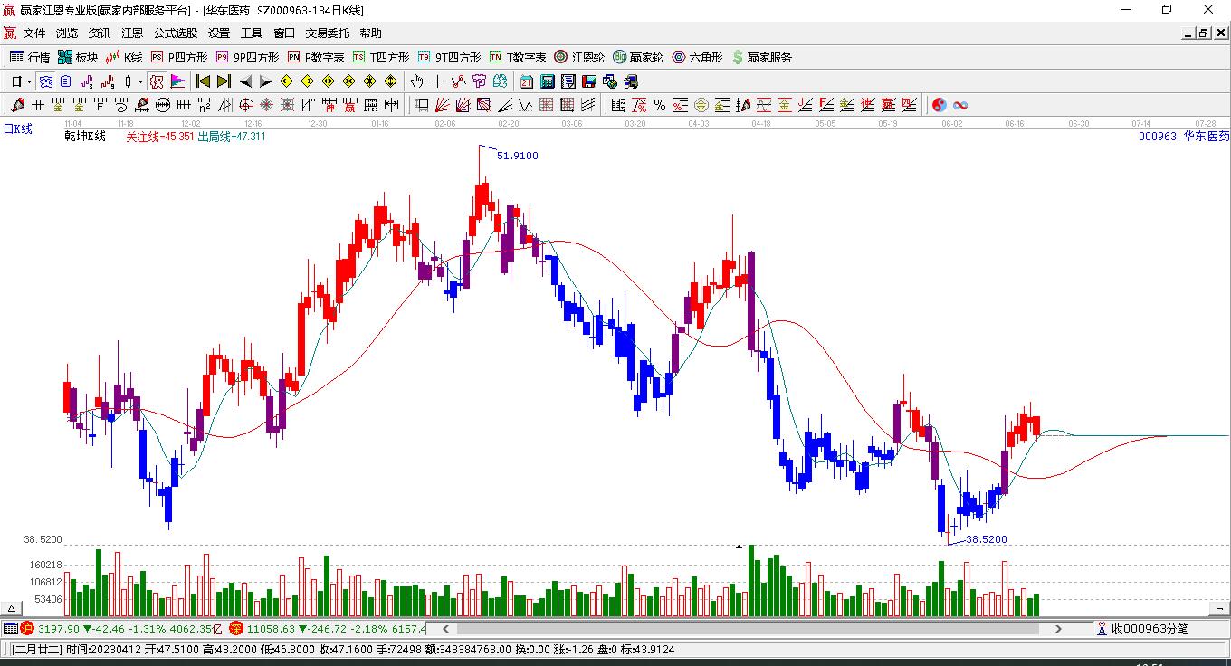
Task: Open the T四方形 tool
Action: pyautogui.click(x=380, y=57)
